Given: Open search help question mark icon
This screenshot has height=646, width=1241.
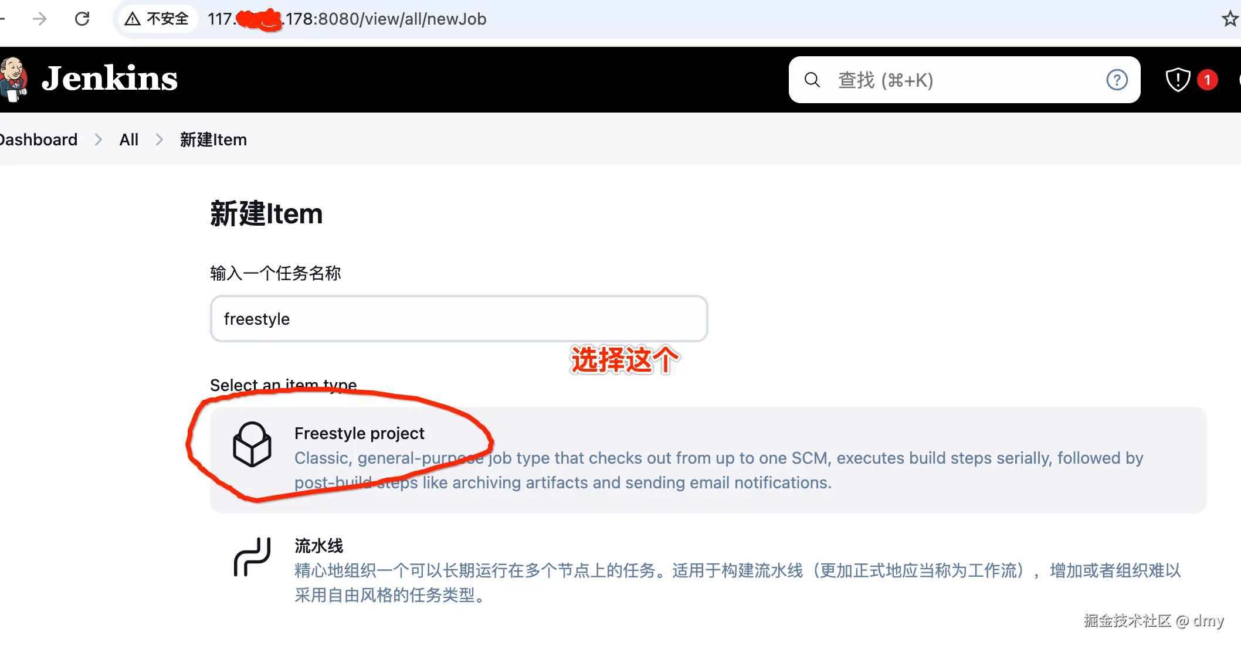Looking at the screenshot, I should (1117, 80).
